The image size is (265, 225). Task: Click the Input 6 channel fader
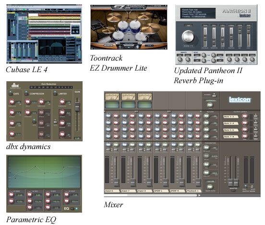tap(116, 182)
